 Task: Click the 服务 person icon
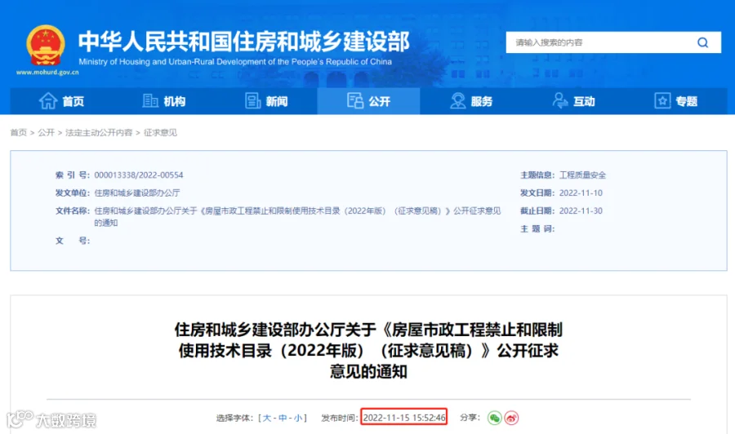(457, 100)
